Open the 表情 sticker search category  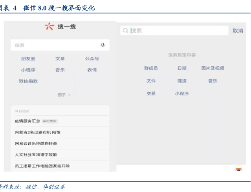[92, 70]
